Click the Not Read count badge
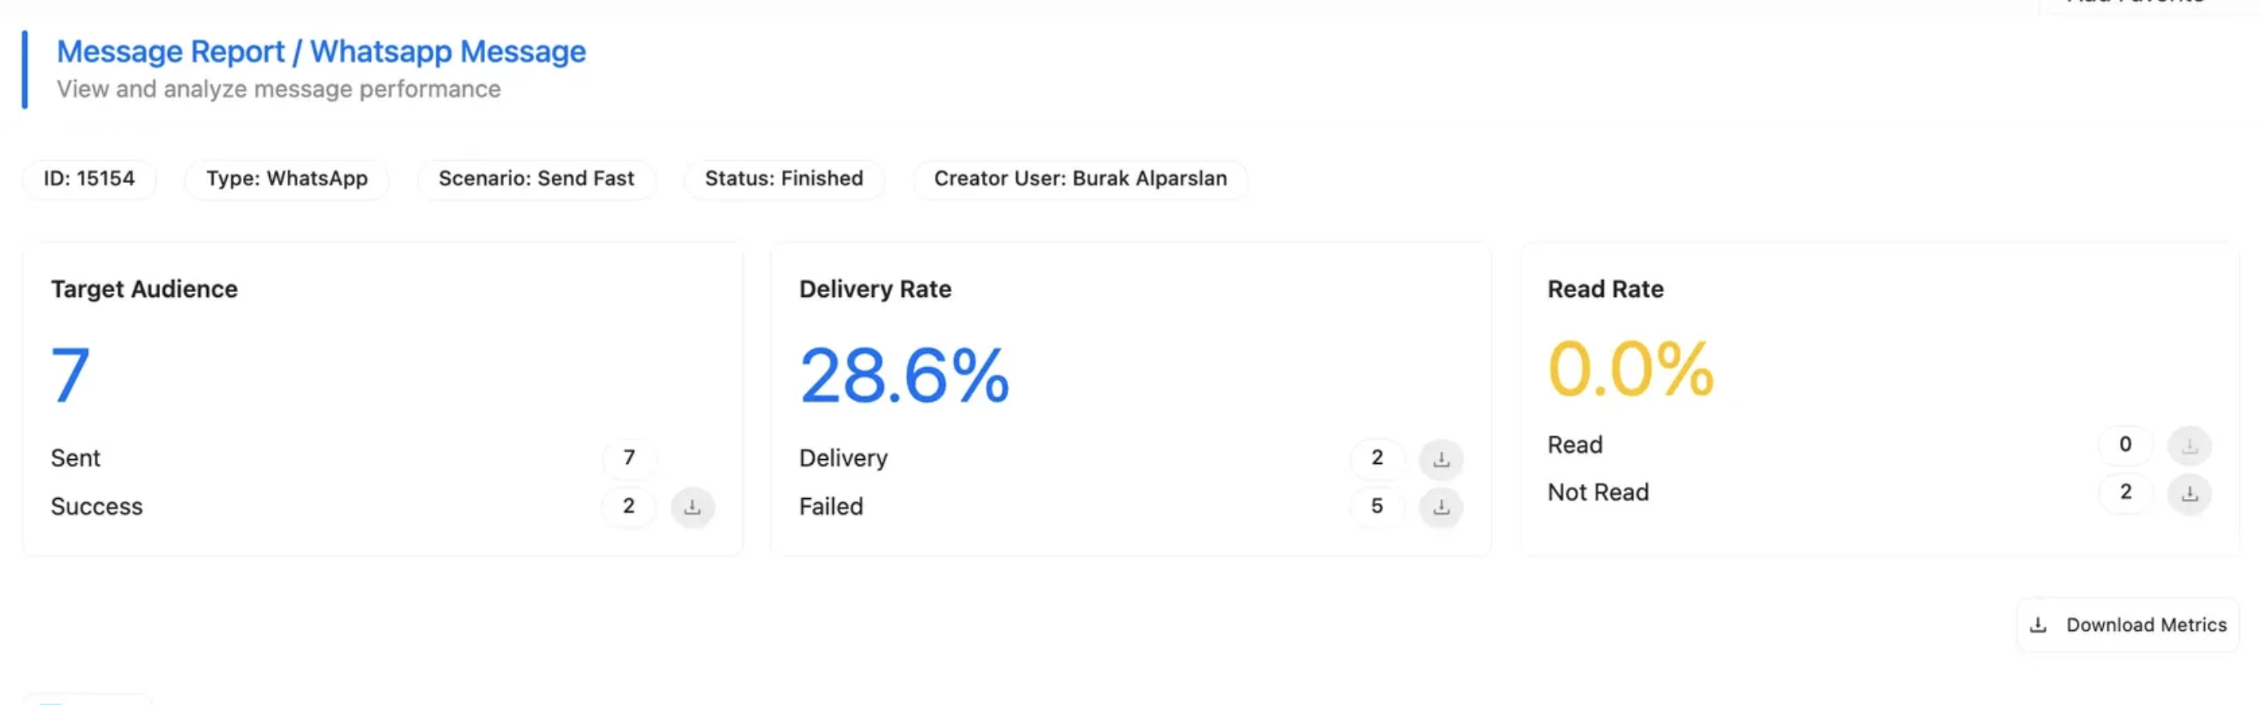Image resolution: width=2260 pixels, height=705 pixels. pos(2125,492)
